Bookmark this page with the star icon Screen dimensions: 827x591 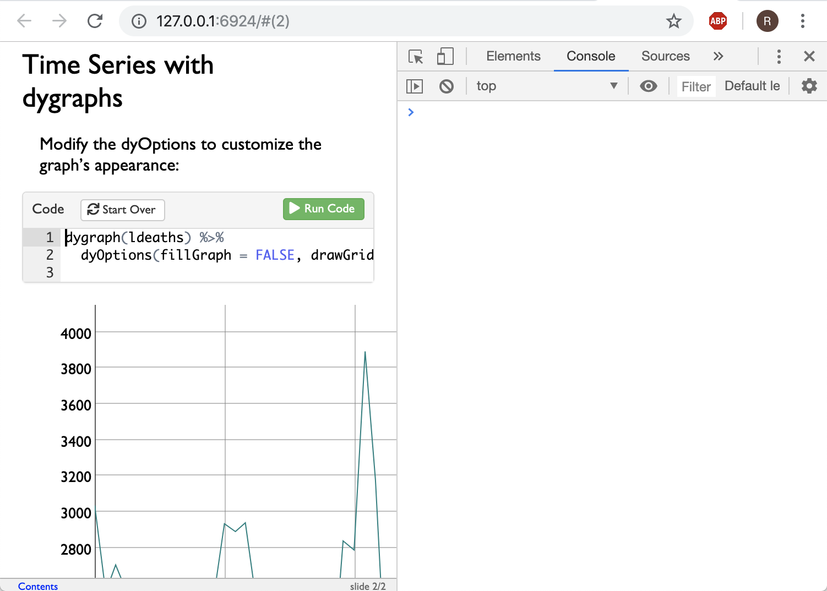[674, 21]
